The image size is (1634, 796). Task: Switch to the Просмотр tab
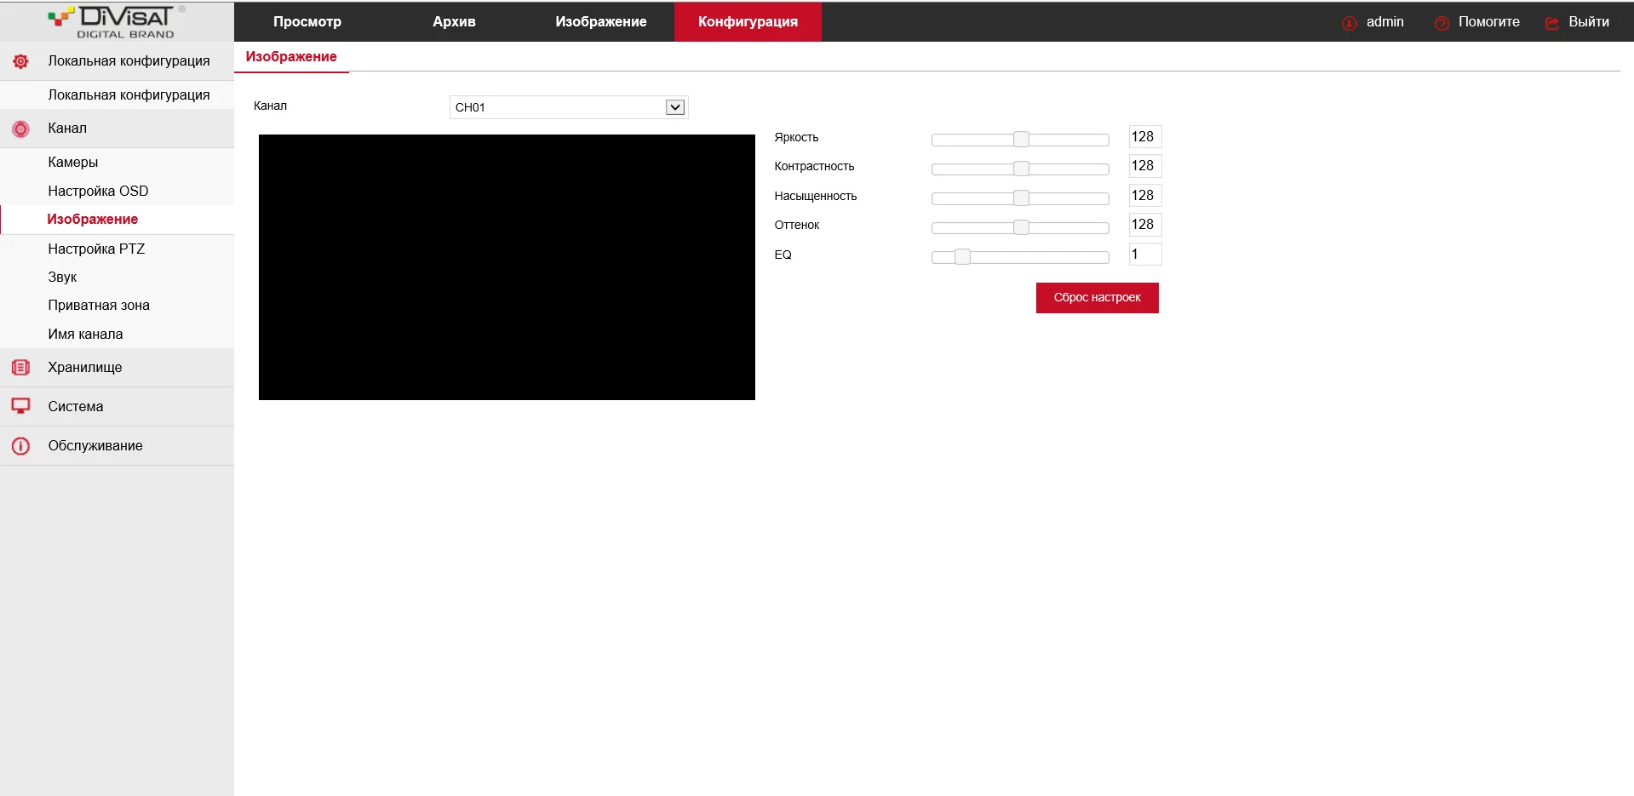(307, 22)
